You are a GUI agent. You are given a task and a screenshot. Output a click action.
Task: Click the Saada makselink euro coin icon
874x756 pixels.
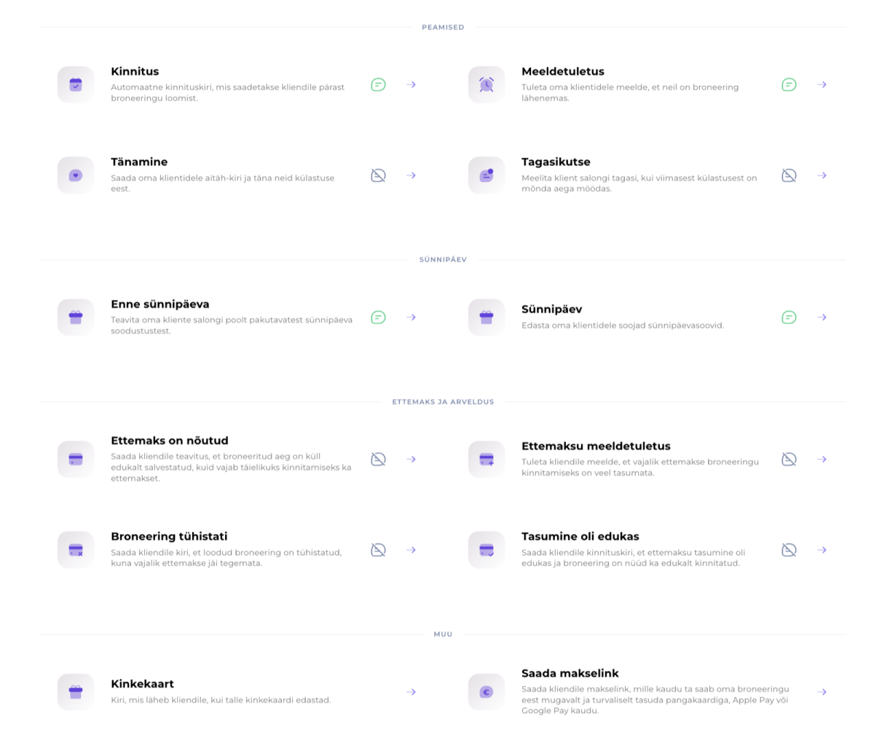[x=487, y=692]
